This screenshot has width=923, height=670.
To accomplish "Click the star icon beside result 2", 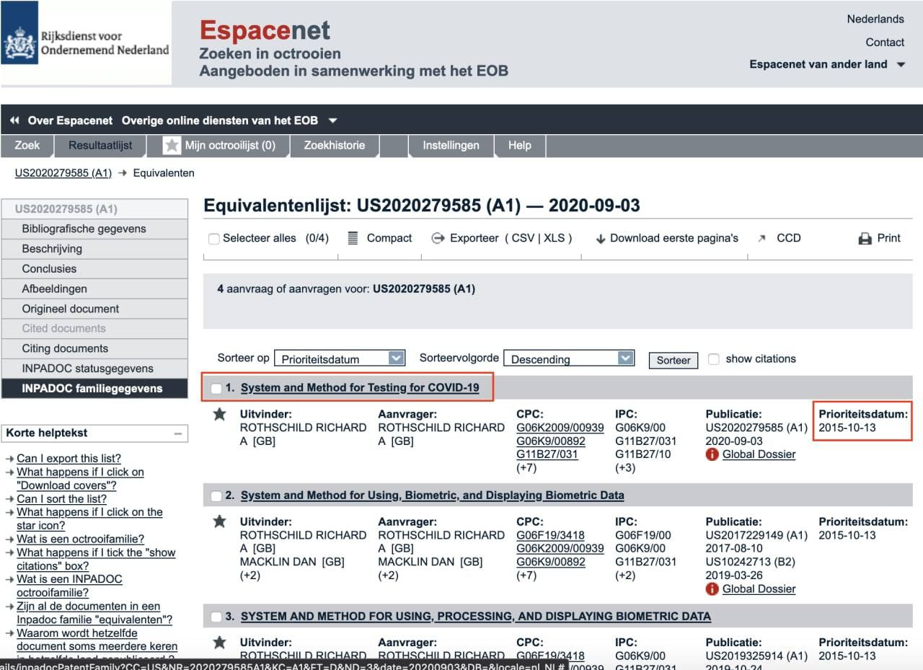I will (220, 521).
